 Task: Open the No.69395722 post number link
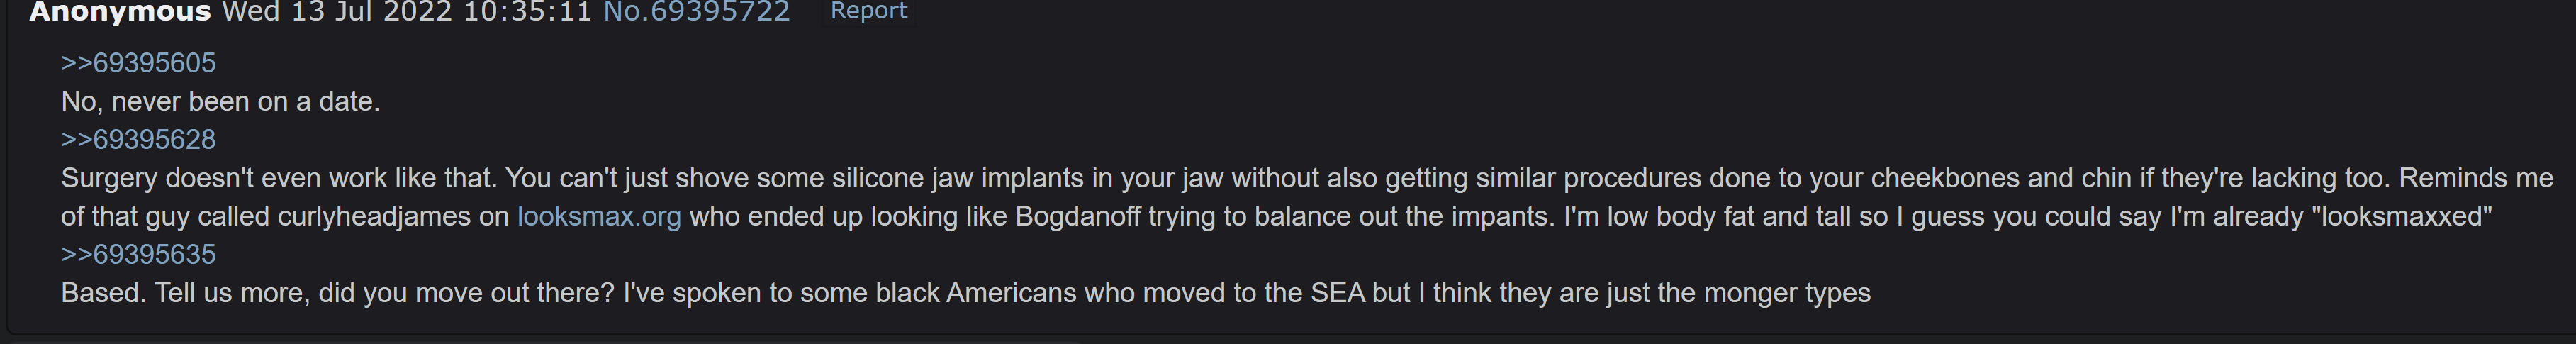coord(696,11)
